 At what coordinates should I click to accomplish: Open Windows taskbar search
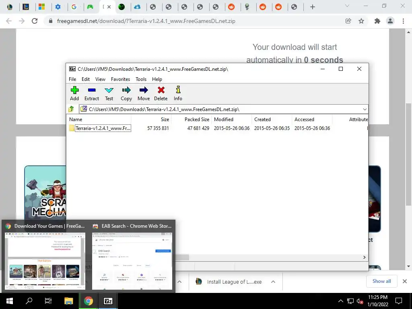tap(29, 301)
